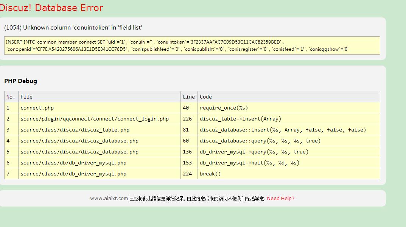Click the require_once(%s) code cell

coord(224,108)
